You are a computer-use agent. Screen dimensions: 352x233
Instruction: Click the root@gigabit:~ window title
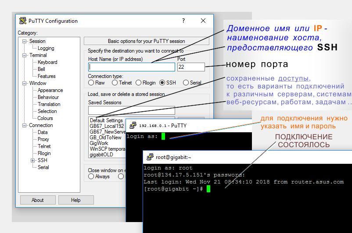pos(173,157)
